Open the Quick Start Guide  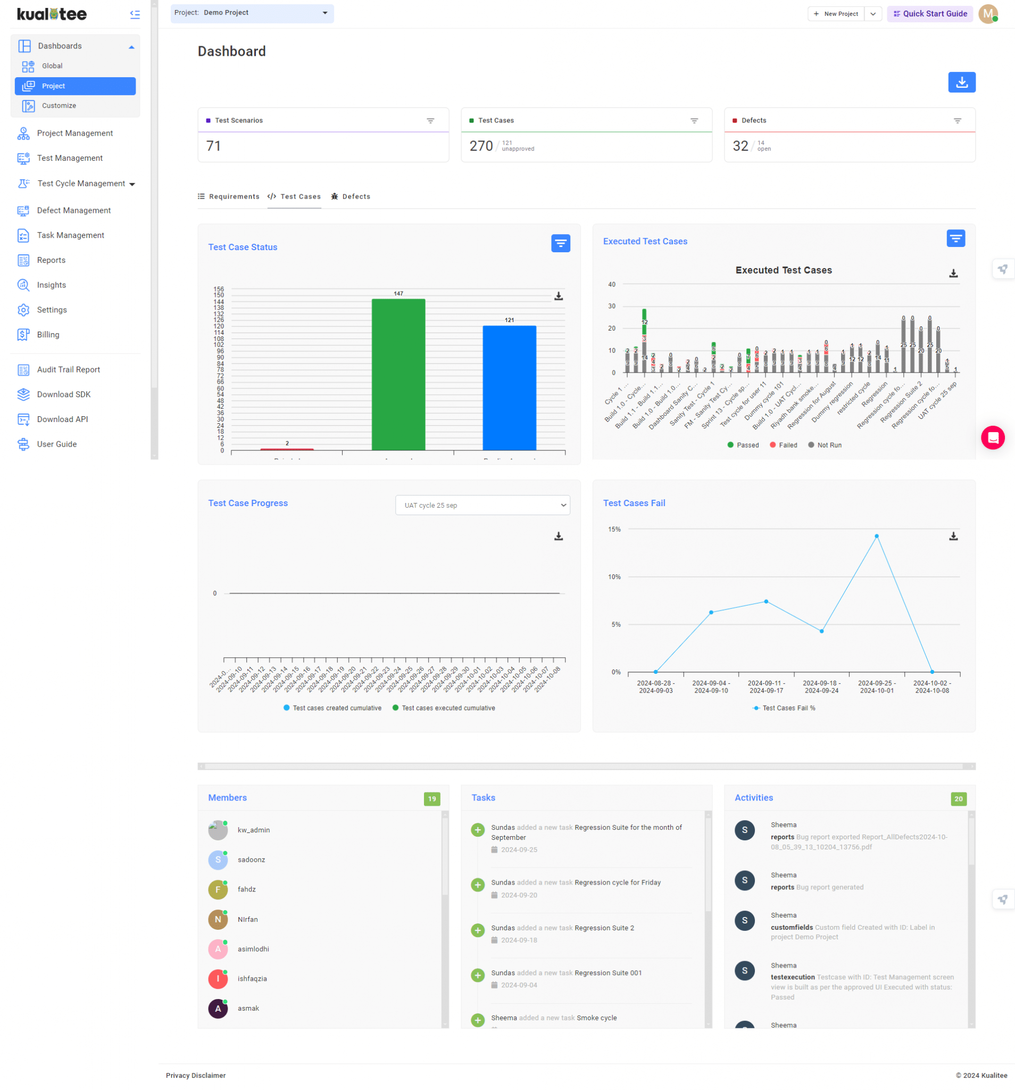(929, 13)
